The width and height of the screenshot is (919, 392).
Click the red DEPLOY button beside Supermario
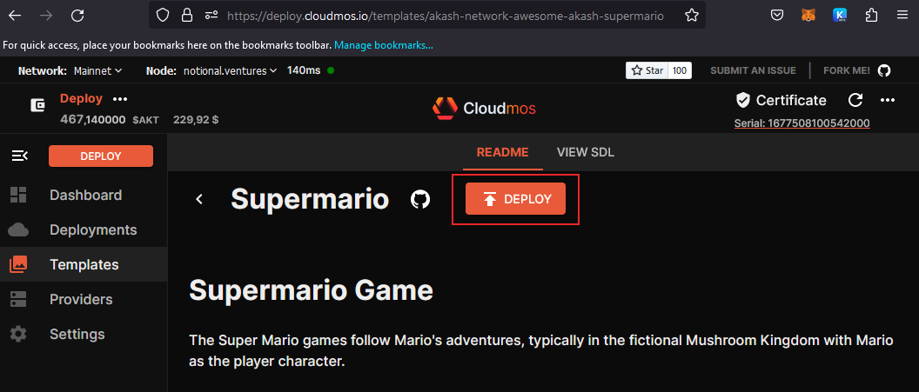515,199
